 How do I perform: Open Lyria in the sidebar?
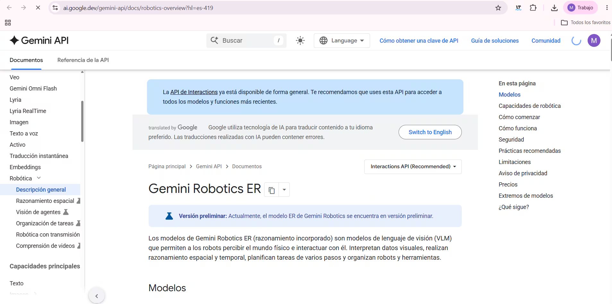[x=15, y=100]
